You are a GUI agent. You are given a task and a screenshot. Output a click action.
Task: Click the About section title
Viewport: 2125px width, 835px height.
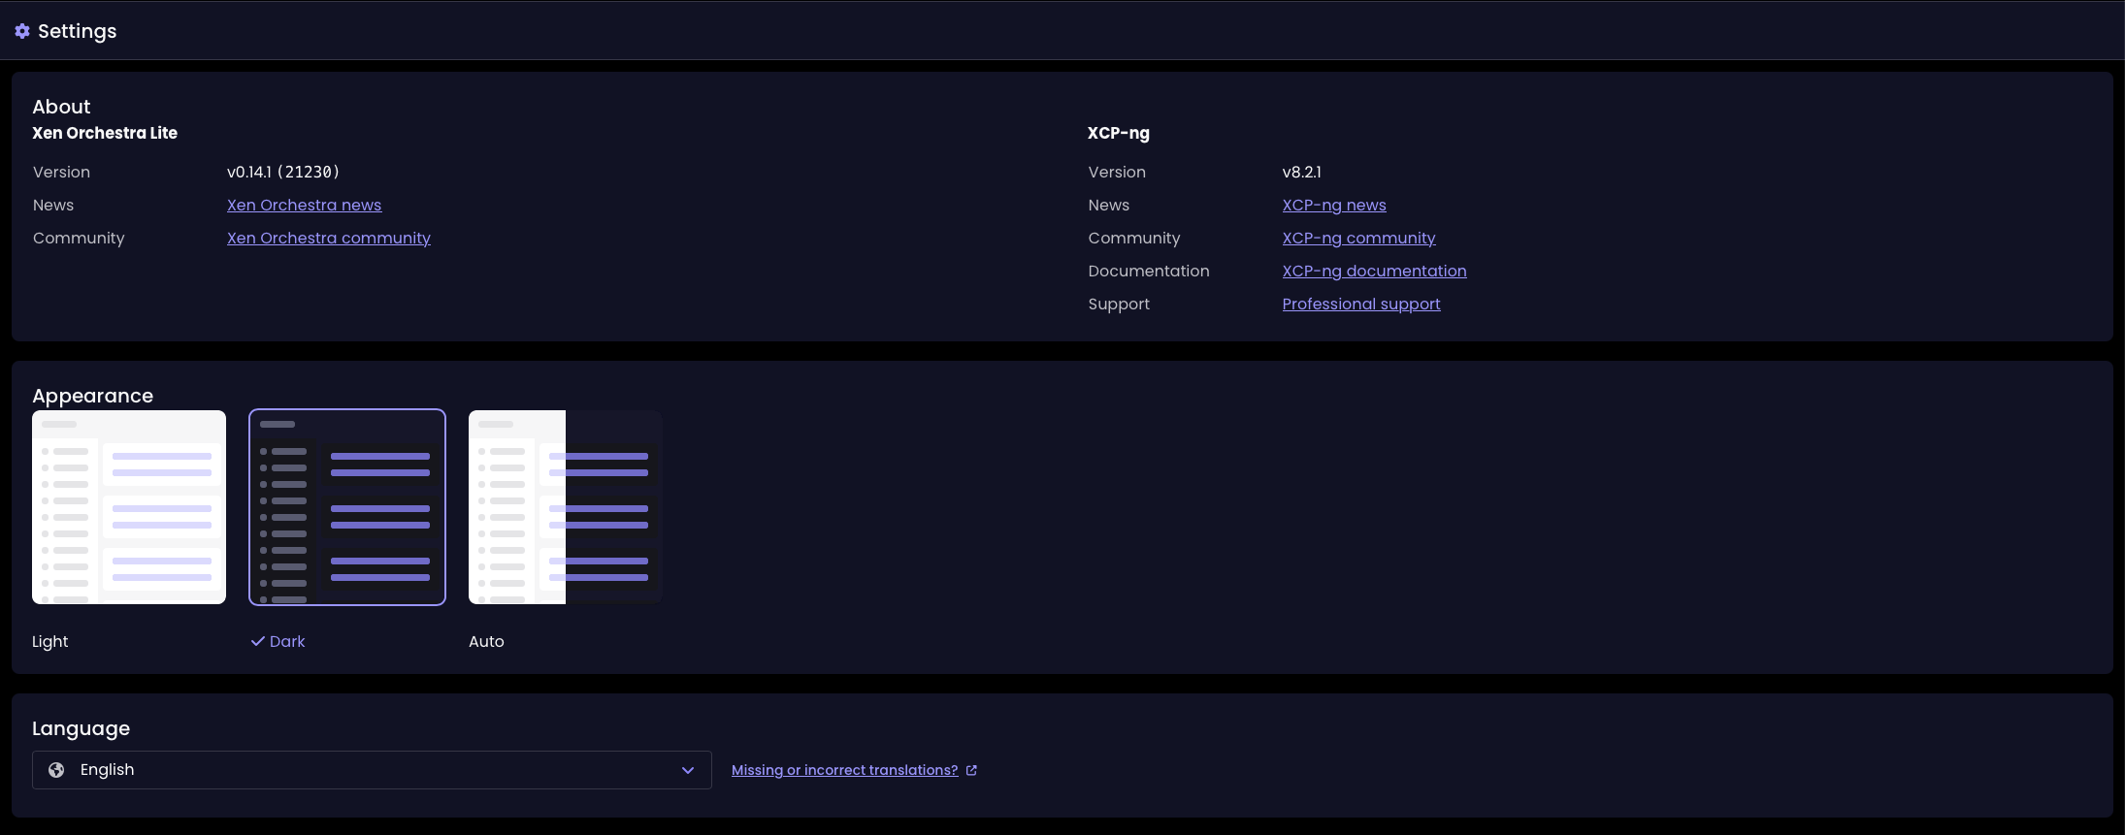point(61,107)
